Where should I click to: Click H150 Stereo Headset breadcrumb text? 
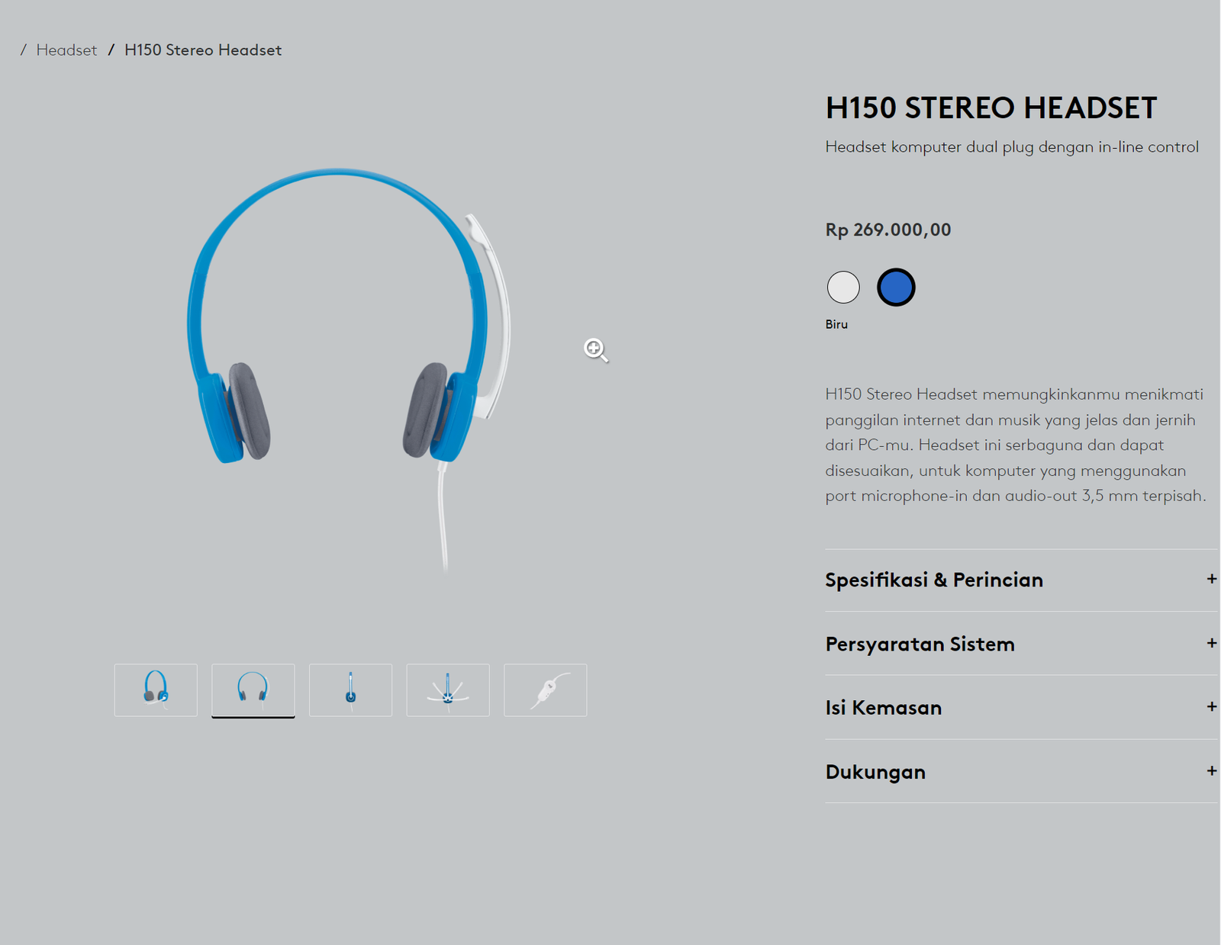203,50
